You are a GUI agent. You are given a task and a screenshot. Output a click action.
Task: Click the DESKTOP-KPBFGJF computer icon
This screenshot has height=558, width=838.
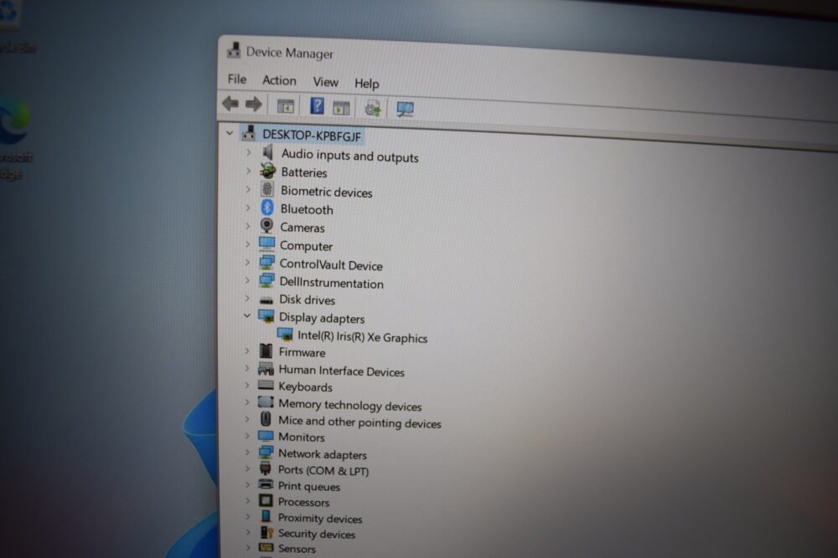pyautogui.click(x=249, y=132)
